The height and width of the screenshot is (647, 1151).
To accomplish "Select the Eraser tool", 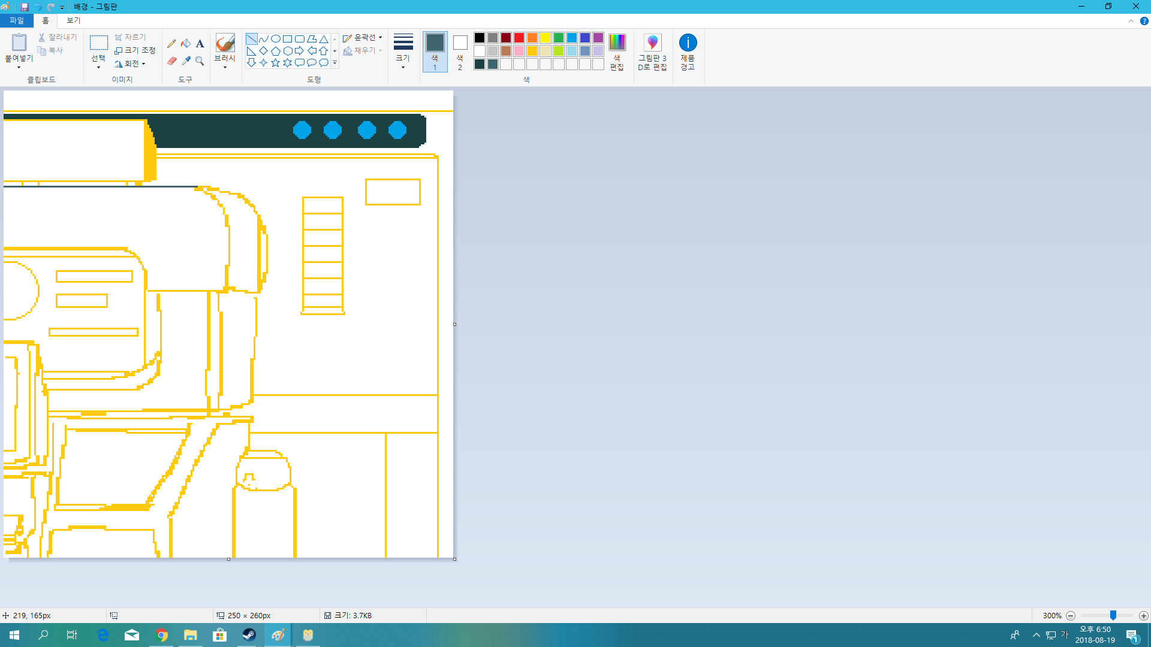I will point(171,61).
